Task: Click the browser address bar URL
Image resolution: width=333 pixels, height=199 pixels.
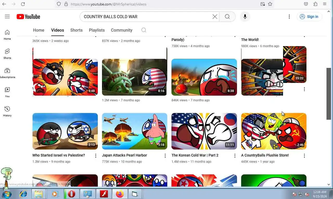Action: point(108,4)
